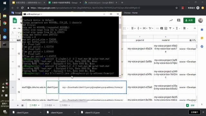206x116 pixels.
Task: Click the green share button
Action: click(x=189, y=20)
